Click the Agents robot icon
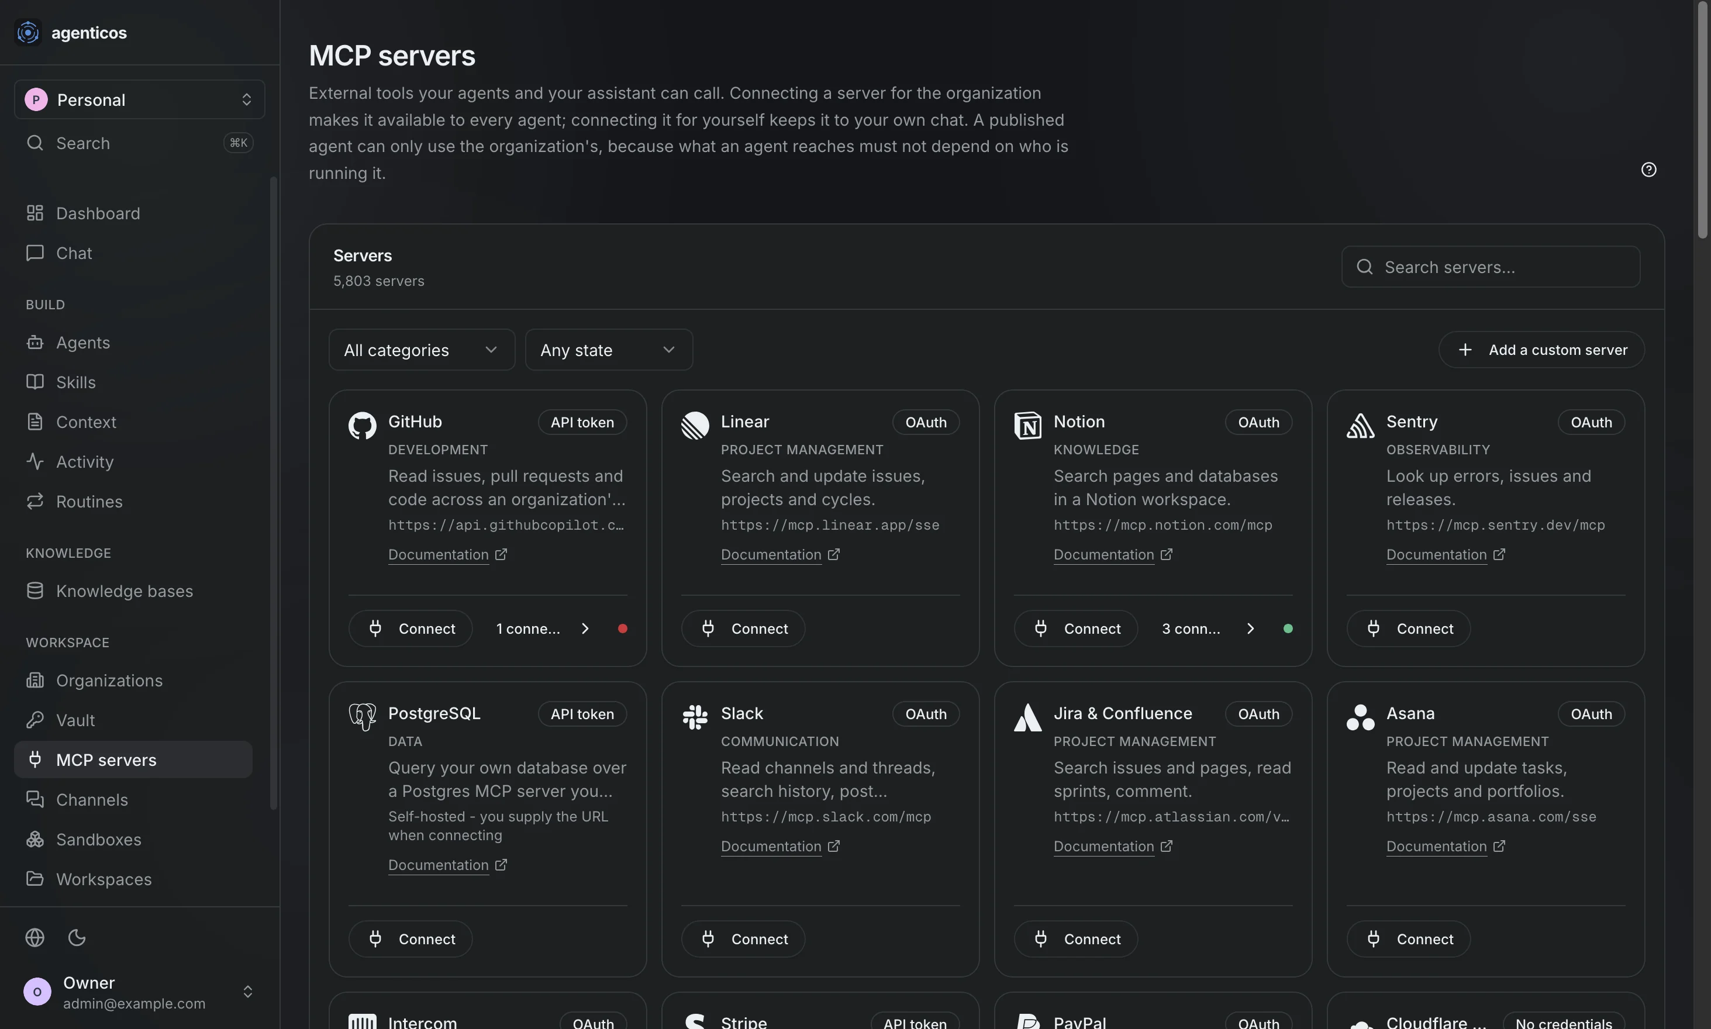The image size is (1711, 1029). pos(35,343)
